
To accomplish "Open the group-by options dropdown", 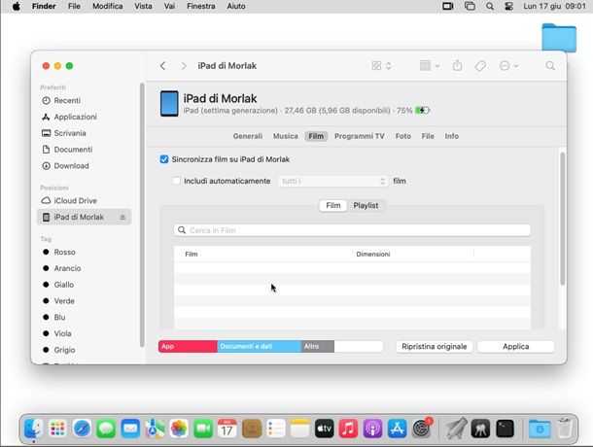I will coord(430,66).
